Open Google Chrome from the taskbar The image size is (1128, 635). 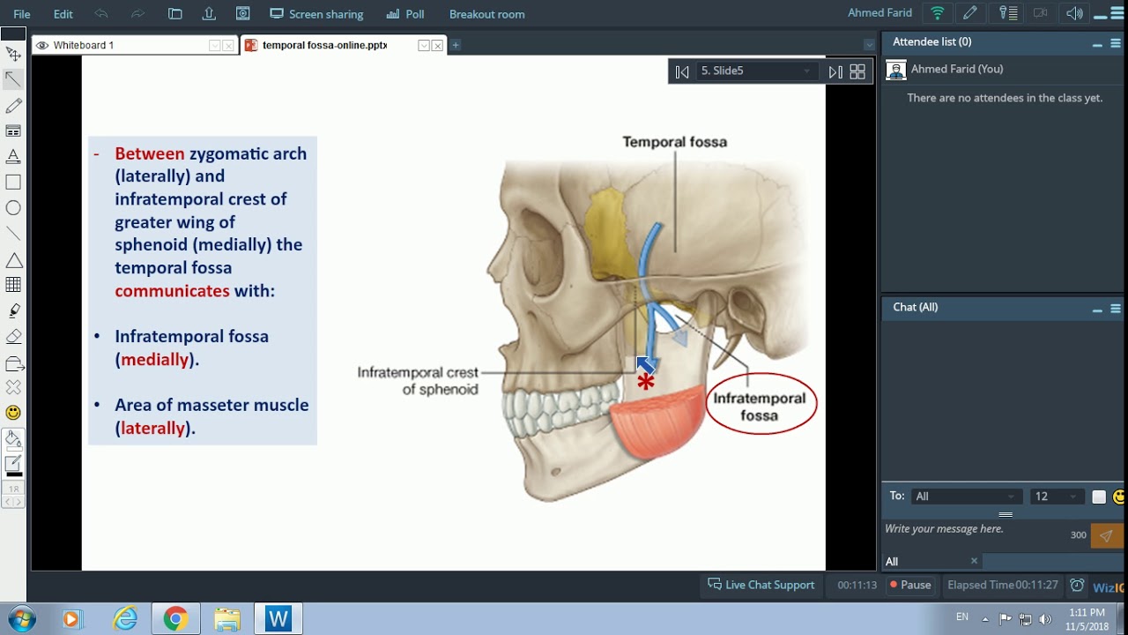pyautogui.click(x=175, y=619)
